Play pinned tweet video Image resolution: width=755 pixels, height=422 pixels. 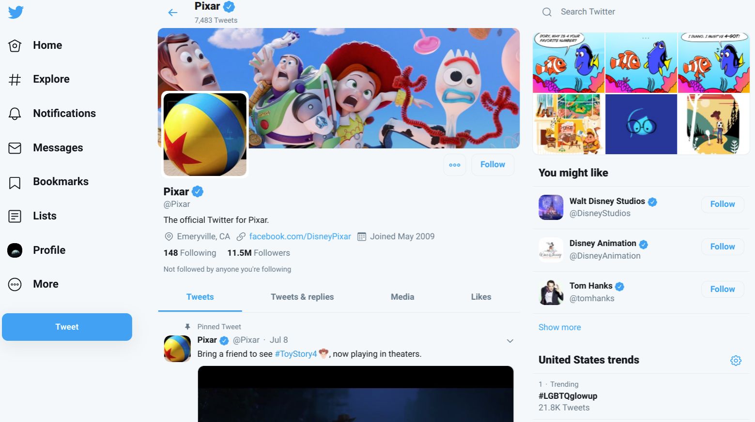pos(355,394)
